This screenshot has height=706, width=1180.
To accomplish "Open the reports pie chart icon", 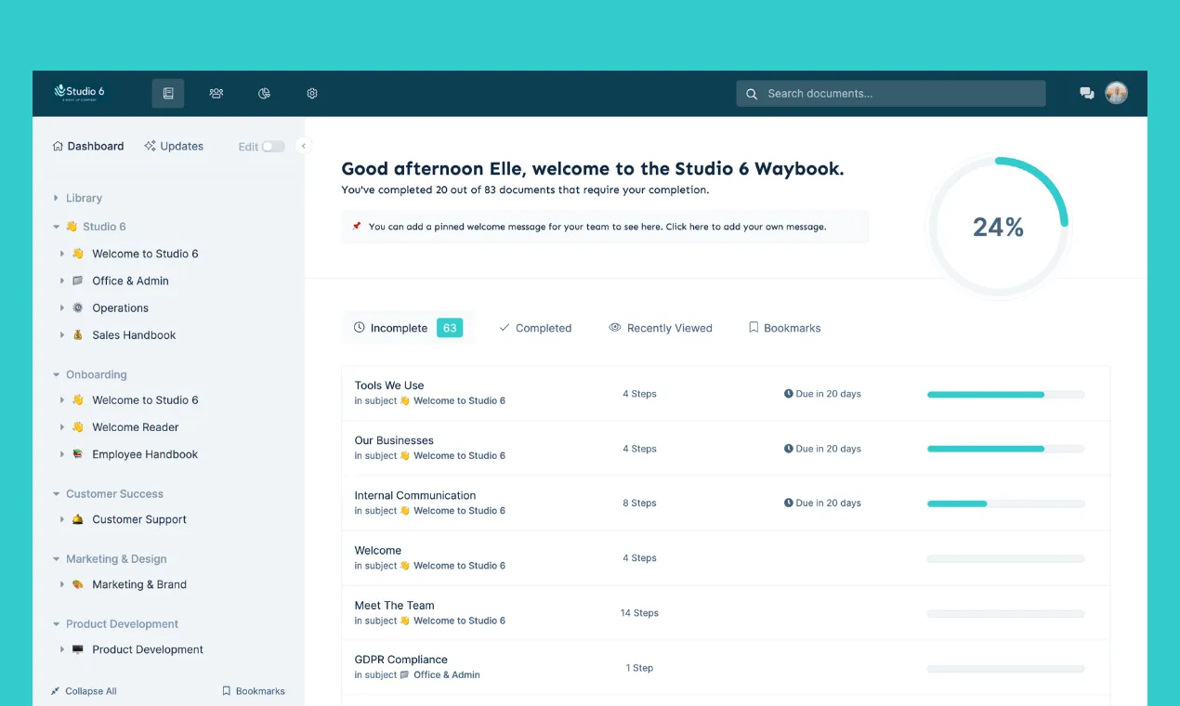I will click(264, 94).
